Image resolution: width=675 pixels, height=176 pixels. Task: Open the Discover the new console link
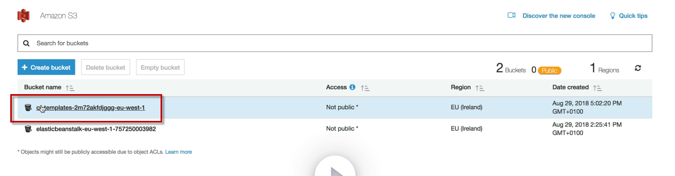point(559,16)
